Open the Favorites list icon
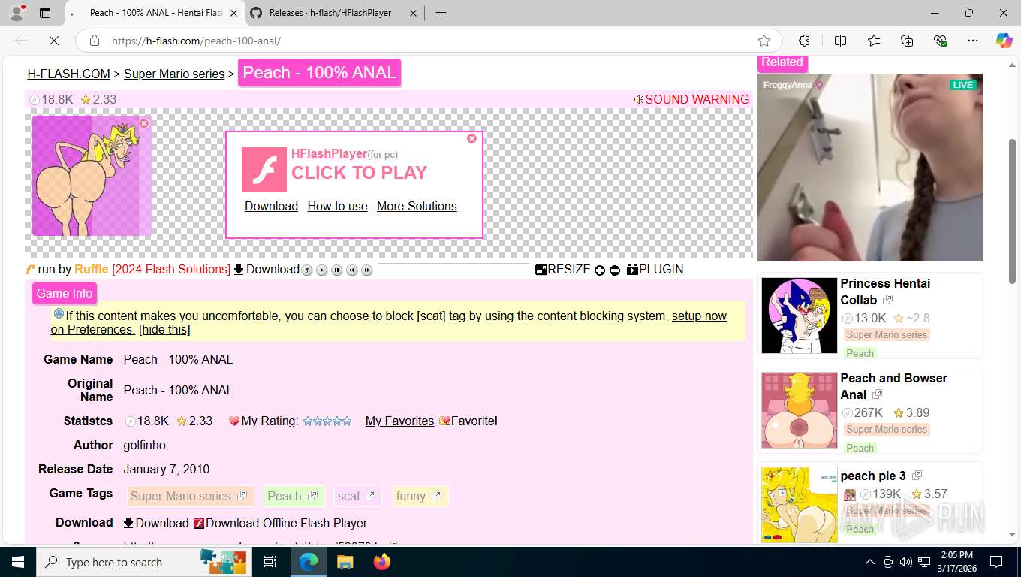This screenshot has width=1021, height=577. pyautogui.click(x=874, y=41)
